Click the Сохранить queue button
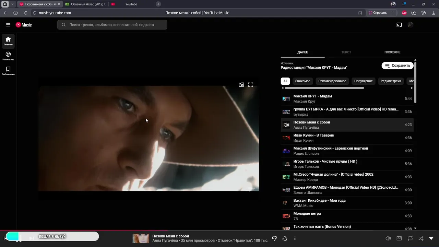 398,66
